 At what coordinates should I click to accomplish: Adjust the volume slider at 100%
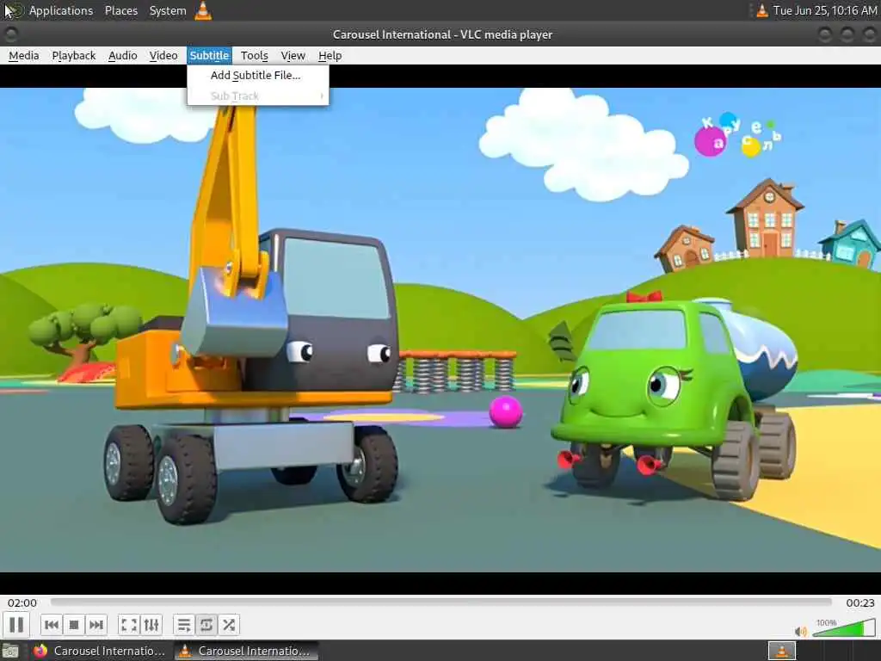[844, 627]
